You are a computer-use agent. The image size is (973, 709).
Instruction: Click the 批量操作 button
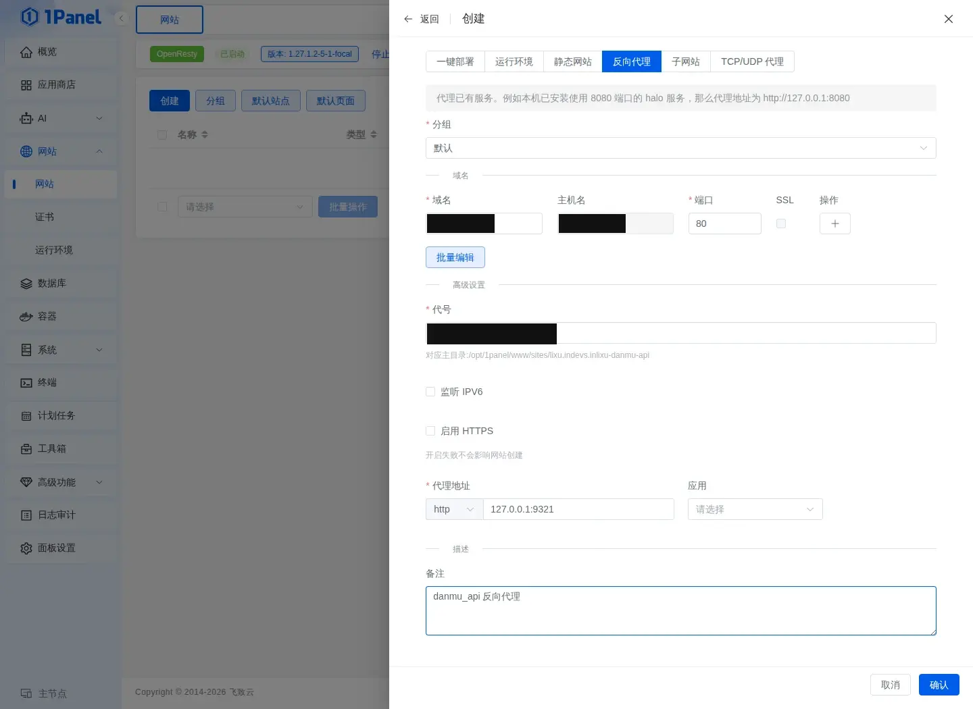[x=348, y=207]
